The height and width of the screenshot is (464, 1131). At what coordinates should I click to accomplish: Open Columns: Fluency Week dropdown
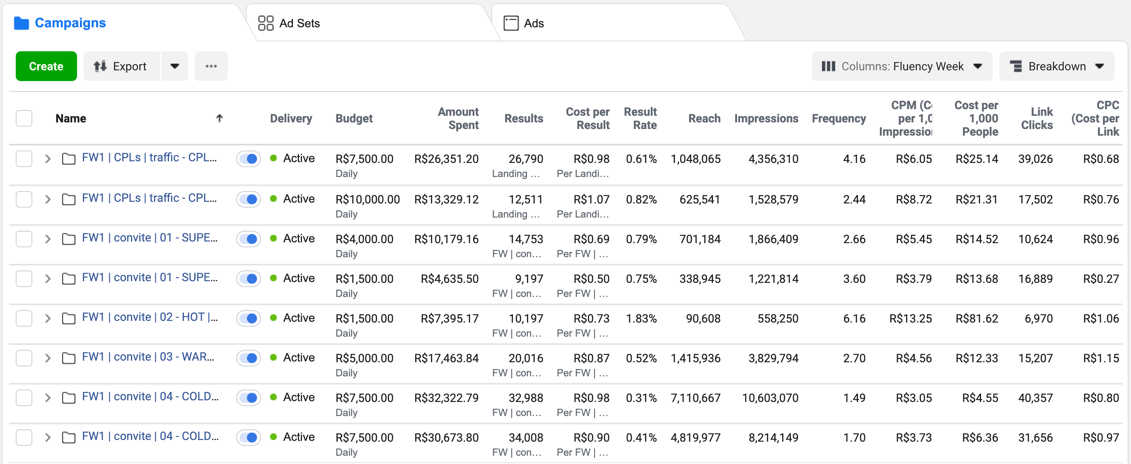(902, 66)
